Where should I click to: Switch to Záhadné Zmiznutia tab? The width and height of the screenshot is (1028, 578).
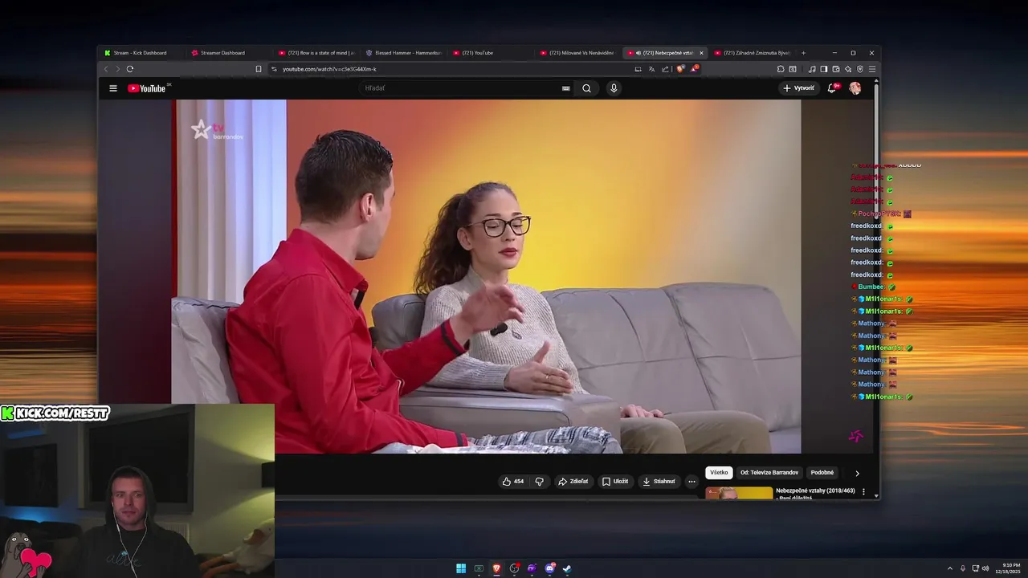(752, 53)
